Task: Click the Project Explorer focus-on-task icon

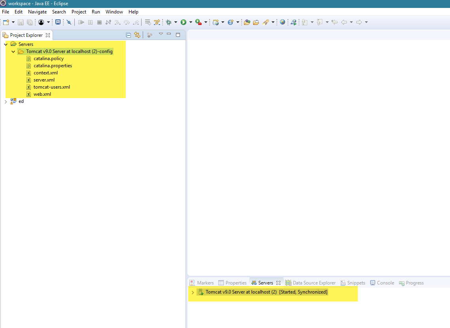Action: coord(149,35)
